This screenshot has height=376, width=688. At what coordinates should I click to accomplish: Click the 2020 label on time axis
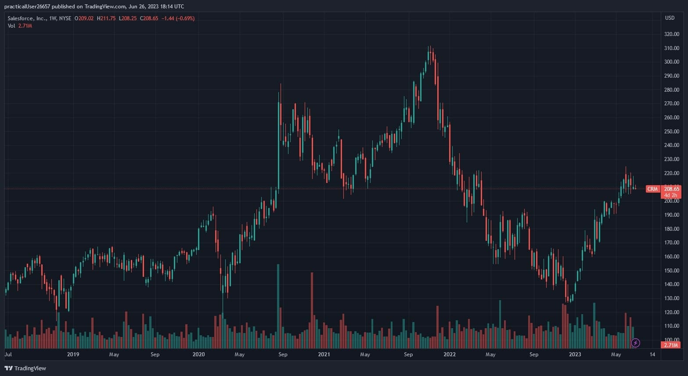pos(198,355)
